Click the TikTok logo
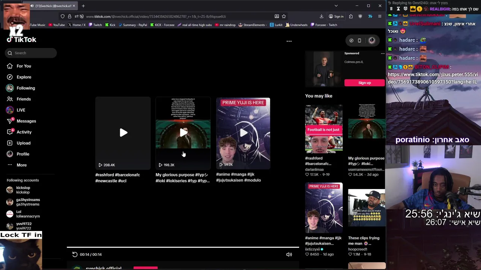This screenshot has height=270, width=481. click(x=21, y=39)
